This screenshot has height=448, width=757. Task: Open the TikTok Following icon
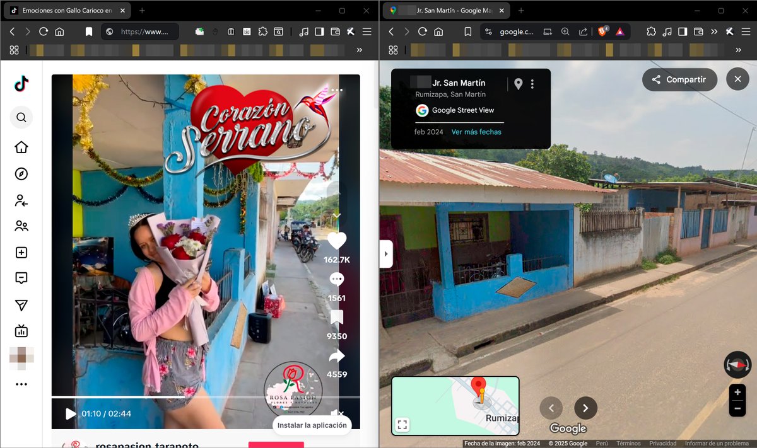21,200
